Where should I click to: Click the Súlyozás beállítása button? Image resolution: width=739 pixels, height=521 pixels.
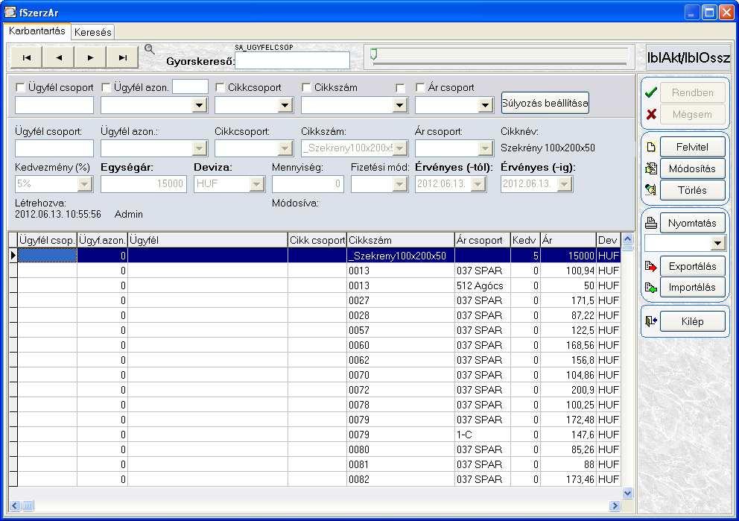[545, 103]
